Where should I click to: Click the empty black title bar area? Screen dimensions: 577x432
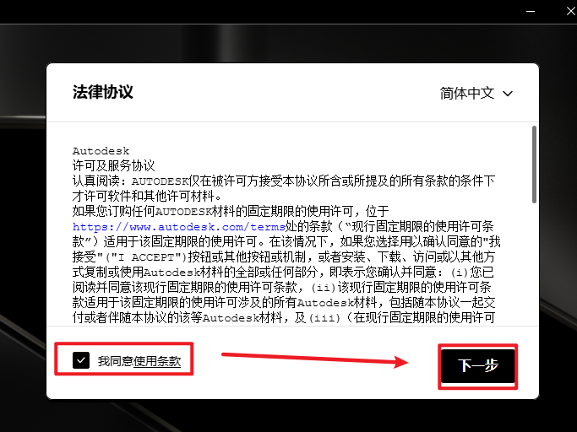pos(258,12)
